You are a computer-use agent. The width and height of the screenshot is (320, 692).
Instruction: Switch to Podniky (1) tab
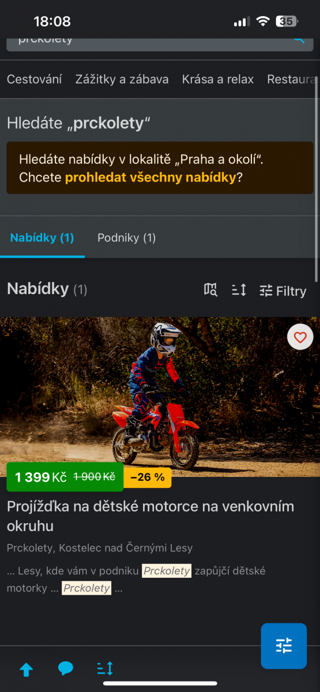click(x=126, y=238)
